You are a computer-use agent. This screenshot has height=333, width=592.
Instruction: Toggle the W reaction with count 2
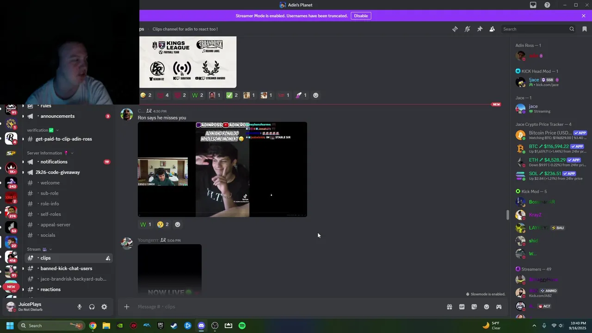click(197, 95)
